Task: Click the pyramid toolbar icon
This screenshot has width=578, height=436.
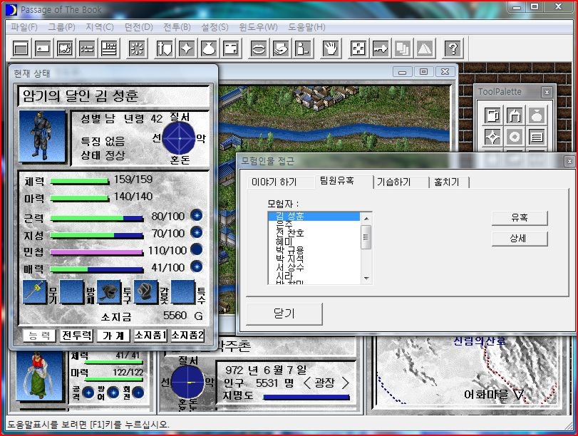Action: click(x=425, y=48)
